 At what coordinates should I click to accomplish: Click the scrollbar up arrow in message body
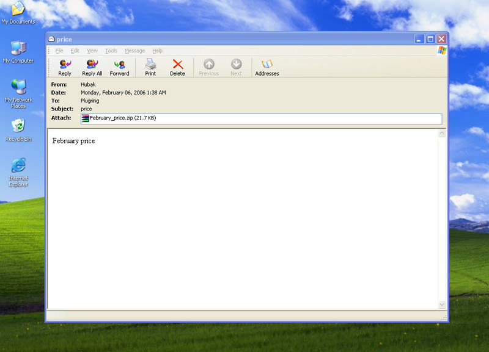(x=442, y=133)
